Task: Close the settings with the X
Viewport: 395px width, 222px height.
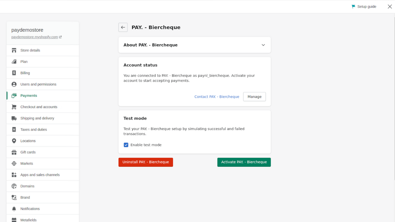Action: 390,6
